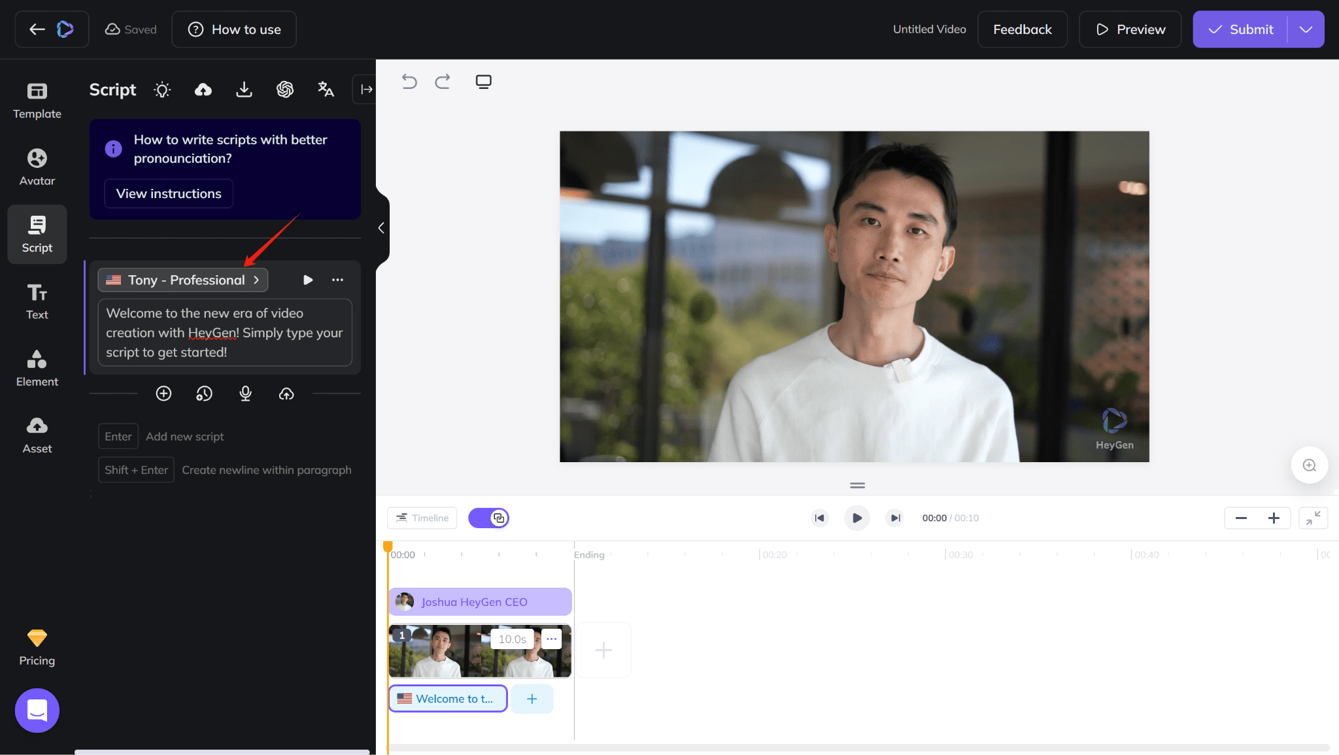Expand the Submit dropdown arrow
This screenshot has width=1339, height=755.
click(1308, 29)
